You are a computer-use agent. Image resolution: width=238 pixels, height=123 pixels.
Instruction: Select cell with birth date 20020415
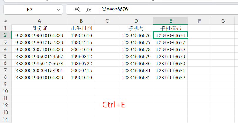tap(81, 71)
